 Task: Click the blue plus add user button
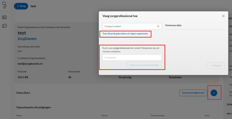click(214, 93)
